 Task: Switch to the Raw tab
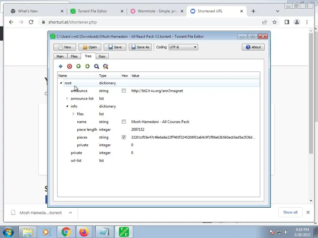tap(102, 56)
